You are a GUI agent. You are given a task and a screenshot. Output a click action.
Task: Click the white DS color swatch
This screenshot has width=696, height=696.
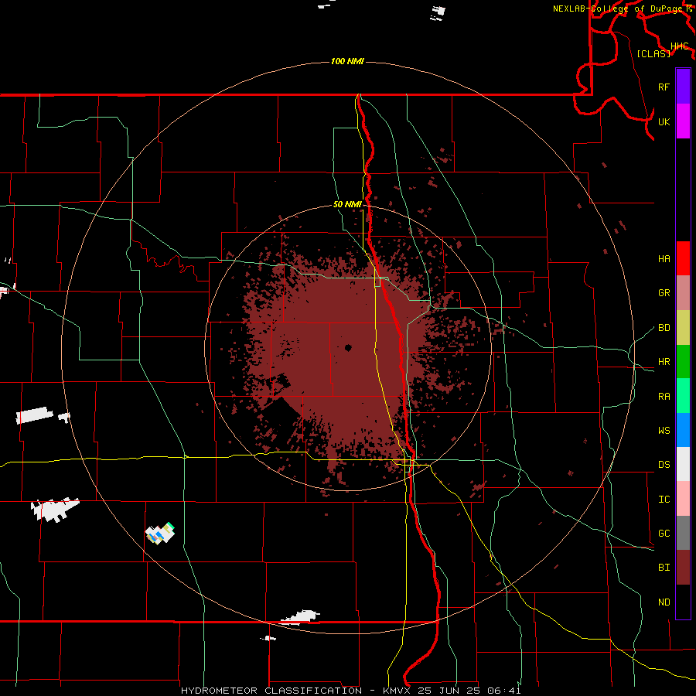pyautogui.click(x=683, y=464)
